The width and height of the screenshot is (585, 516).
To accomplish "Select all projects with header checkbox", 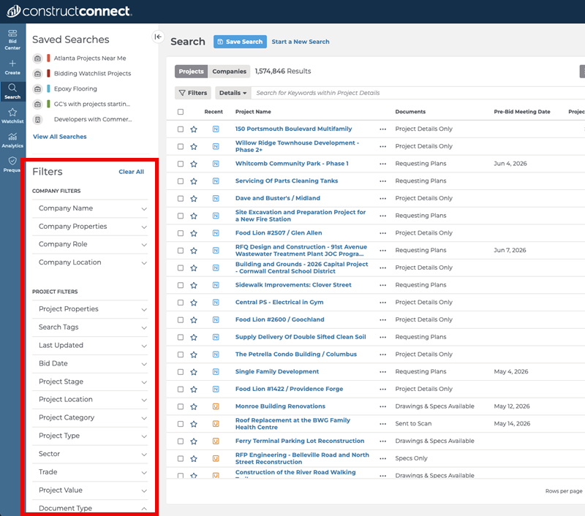I will 181,112.
